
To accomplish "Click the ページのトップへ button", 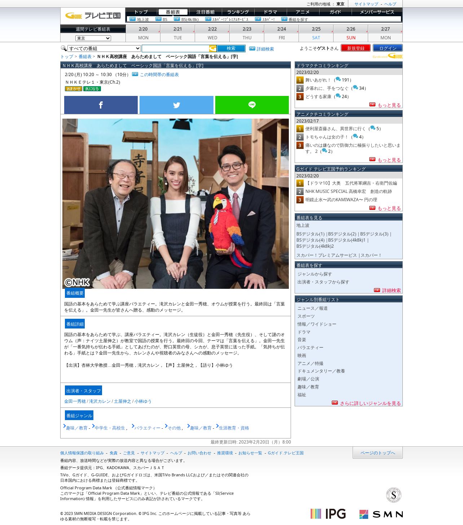I will coord(378,453).
